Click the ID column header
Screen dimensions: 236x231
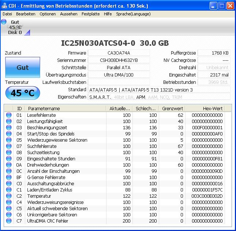click(x=19, y=108)
